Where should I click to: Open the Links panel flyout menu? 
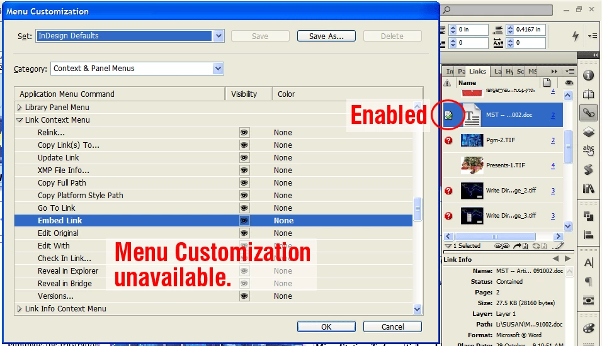coord(570,71)
